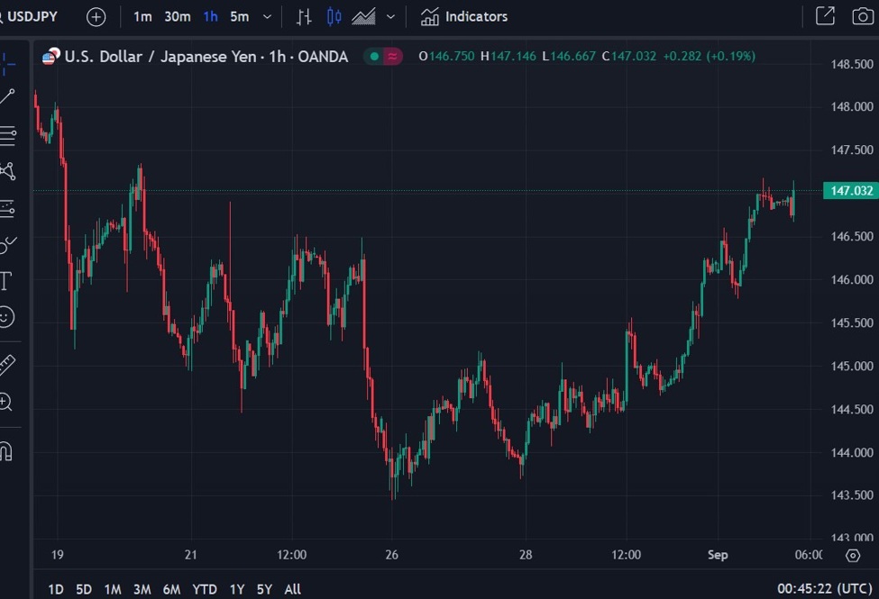Viewport: 879px width, 599px height.
Task: Select the text annotation tool
Action: point(5,280)
